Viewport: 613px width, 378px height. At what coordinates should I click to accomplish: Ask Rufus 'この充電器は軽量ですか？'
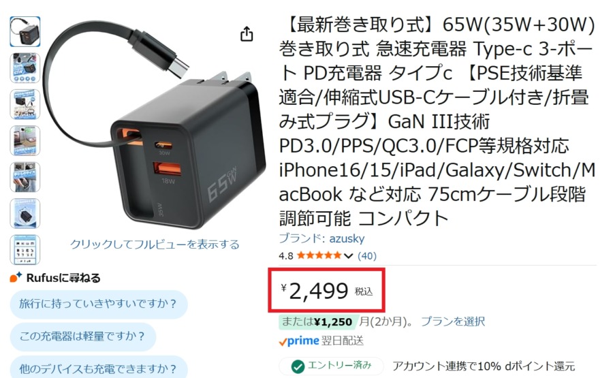click(83, 336)
